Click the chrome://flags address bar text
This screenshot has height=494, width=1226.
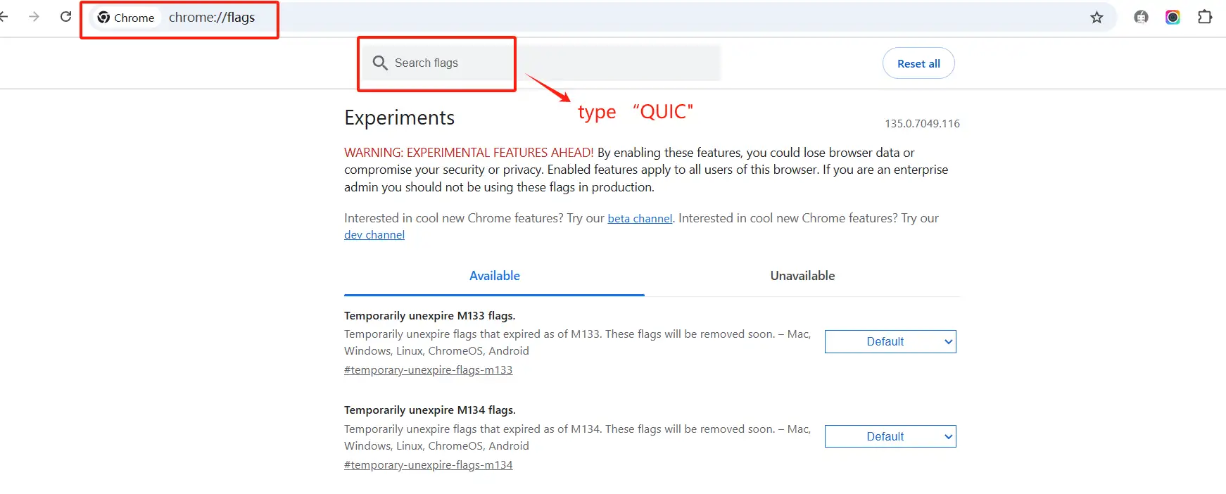point(212,18)
